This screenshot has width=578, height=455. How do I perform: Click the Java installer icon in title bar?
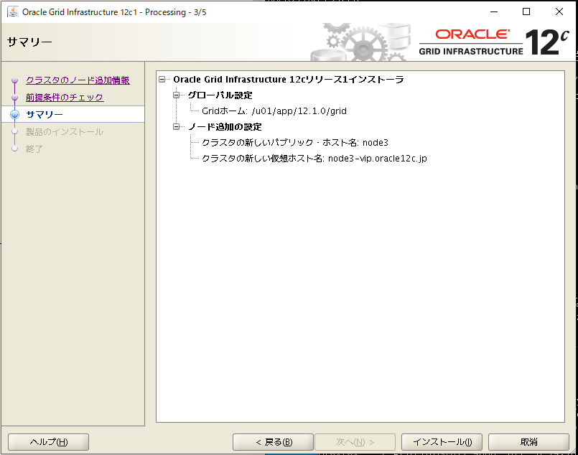click(12, 11)
